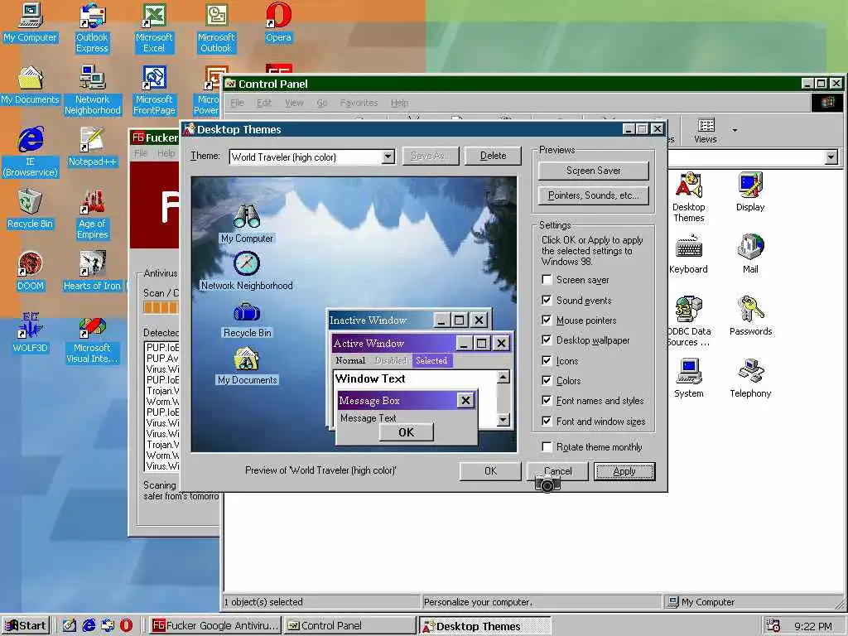This screenshot has width=848, height=636.
Task: Select Desktop Themes icon in Control Panel
Action: click(688, 197)
